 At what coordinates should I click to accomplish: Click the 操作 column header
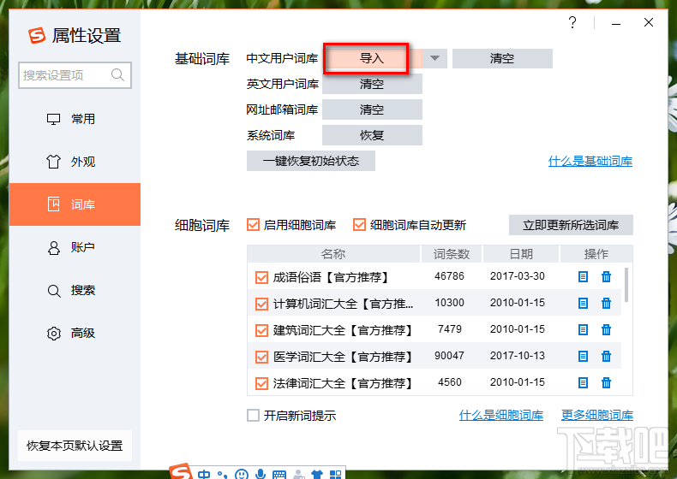coord(596,254)
